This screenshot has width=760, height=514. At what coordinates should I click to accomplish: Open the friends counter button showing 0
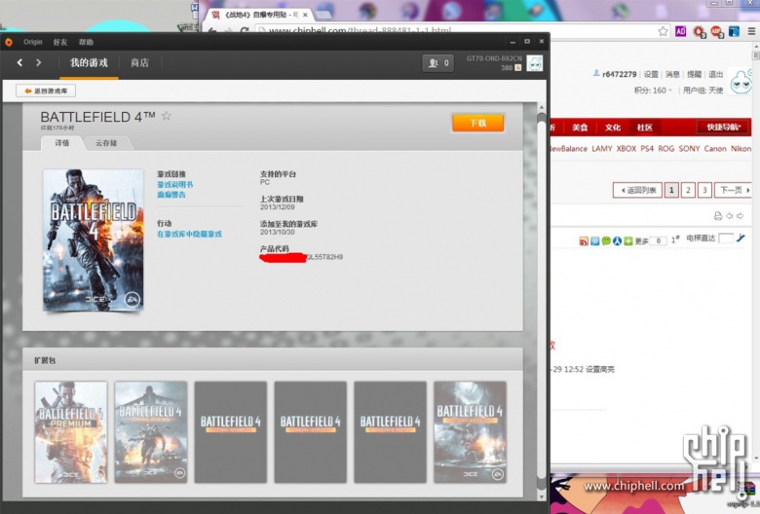(438, 63)
